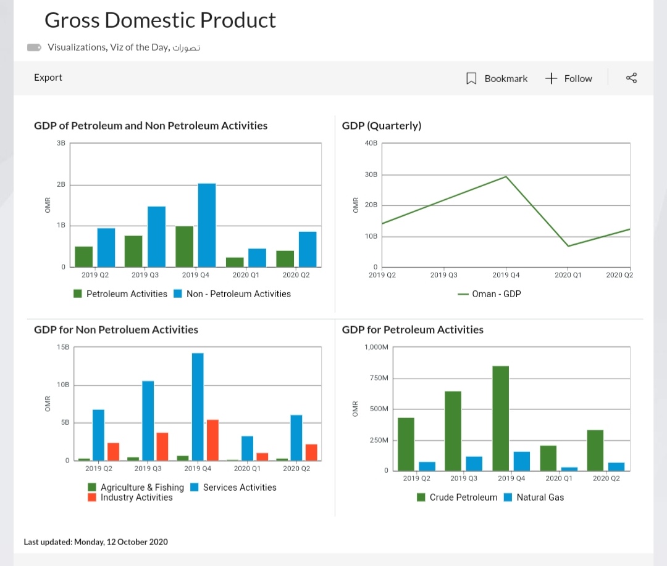The image size is (667, 566).
Task: Click Services Activities legend label
Action: point(240,488)
